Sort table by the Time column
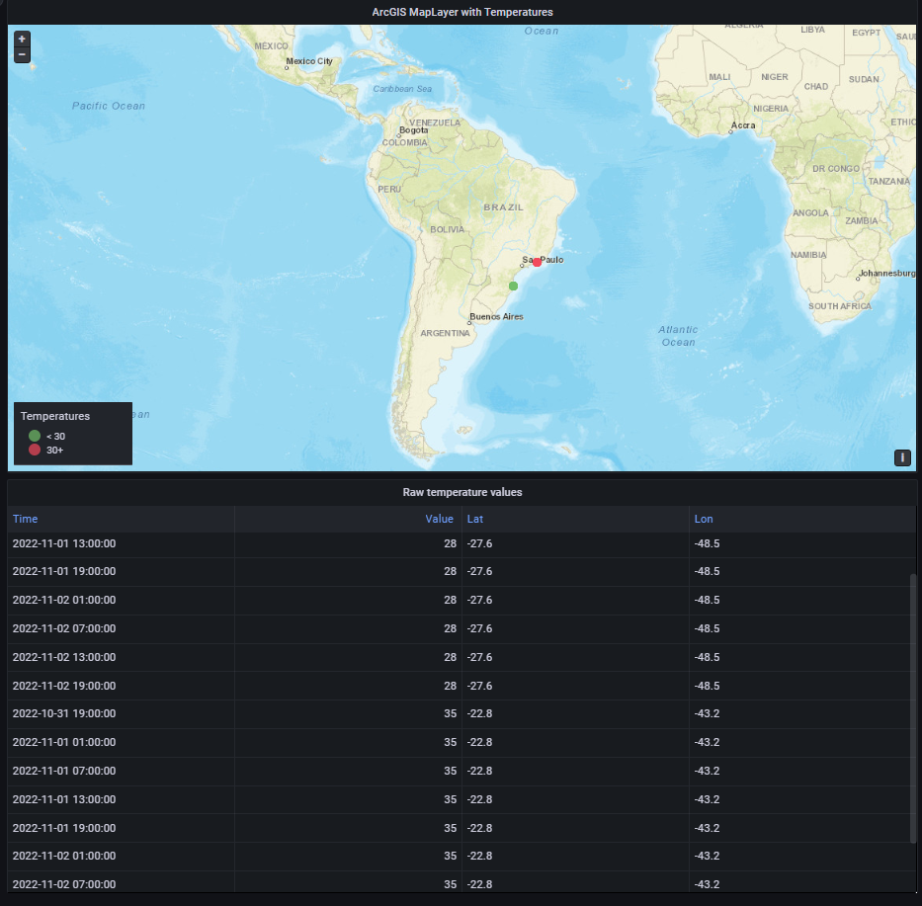This screenshot has height=906, width=922. [26, 519]
